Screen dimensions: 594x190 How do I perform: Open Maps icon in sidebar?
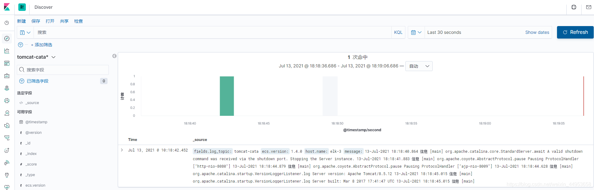click(x=7, y=88)
